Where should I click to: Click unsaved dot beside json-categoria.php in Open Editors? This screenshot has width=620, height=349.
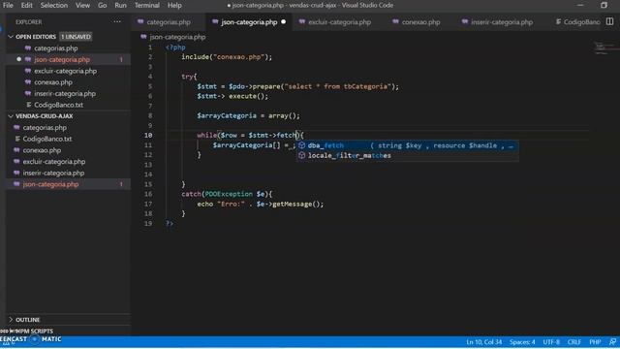click(18, 59)
